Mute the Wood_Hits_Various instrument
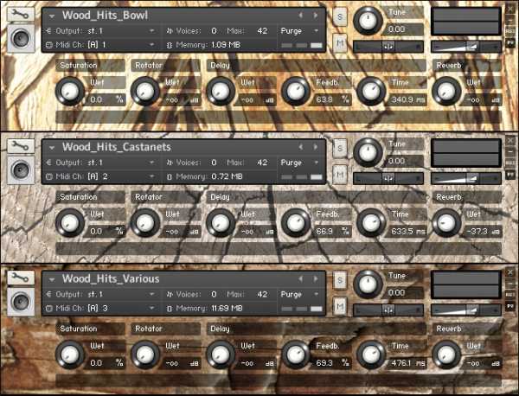This screenshot has width=519, height=396. pos(340,306)
